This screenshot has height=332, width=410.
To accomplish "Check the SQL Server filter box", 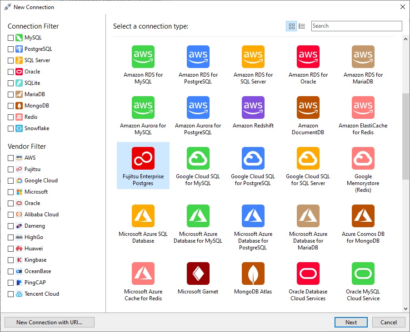I will [x=11, y=61].
